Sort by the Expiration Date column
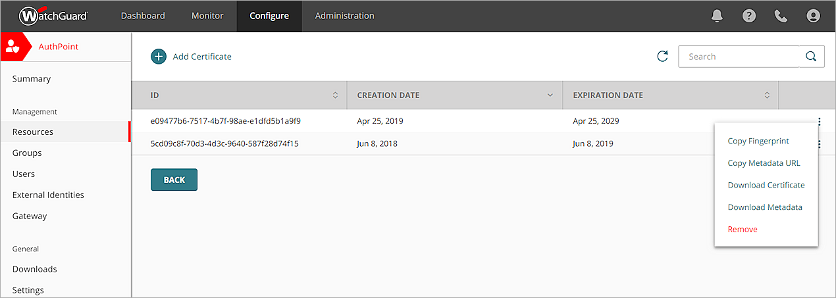The image size is (836, 298). coord(766,95)
